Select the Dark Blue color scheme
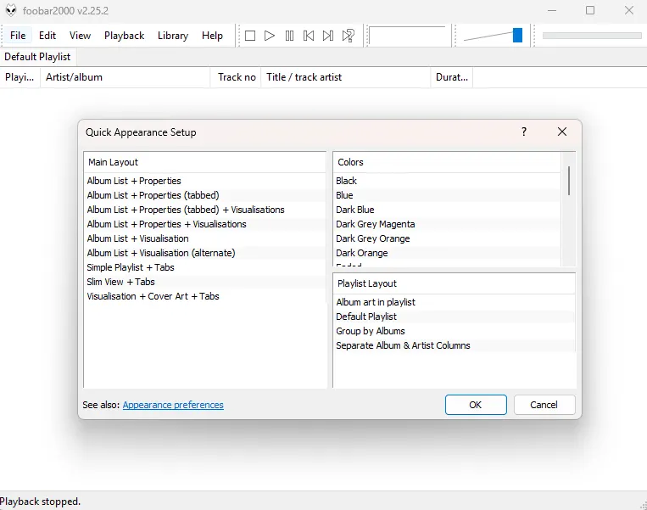The image size is (647, 510). 354,210
